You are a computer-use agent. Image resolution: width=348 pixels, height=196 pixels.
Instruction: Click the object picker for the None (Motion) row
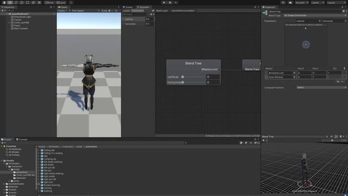294,77
